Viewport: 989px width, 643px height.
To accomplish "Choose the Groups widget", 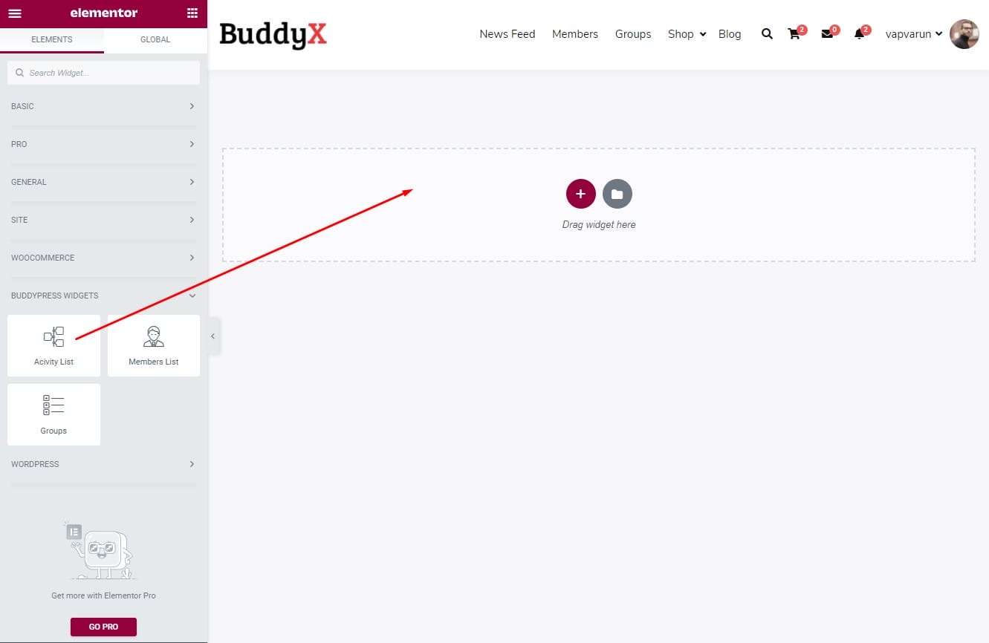I will [x=53, y=414].
